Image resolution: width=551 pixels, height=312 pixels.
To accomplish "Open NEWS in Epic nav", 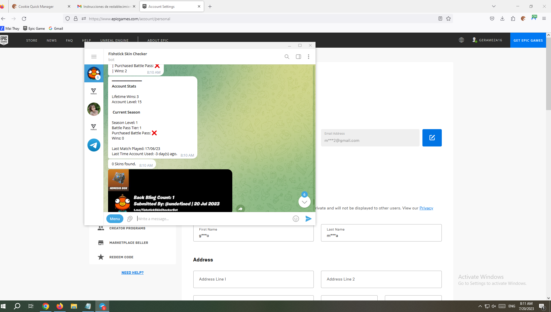I will tap(52, 40).
